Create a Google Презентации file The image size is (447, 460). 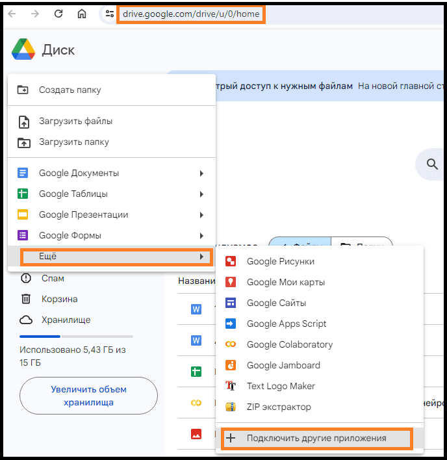point(112,215)
